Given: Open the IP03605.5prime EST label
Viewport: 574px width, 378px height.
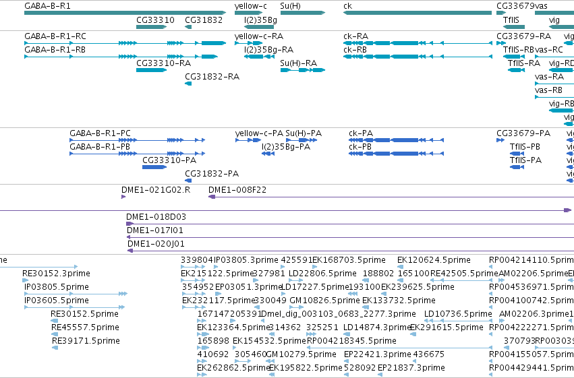Looking at the screenshot, I should click(x=57, y=301).
